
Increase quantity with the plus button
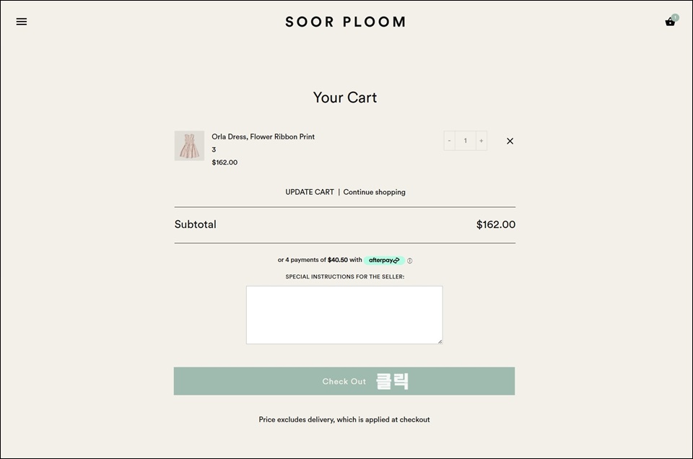(481, 141)
